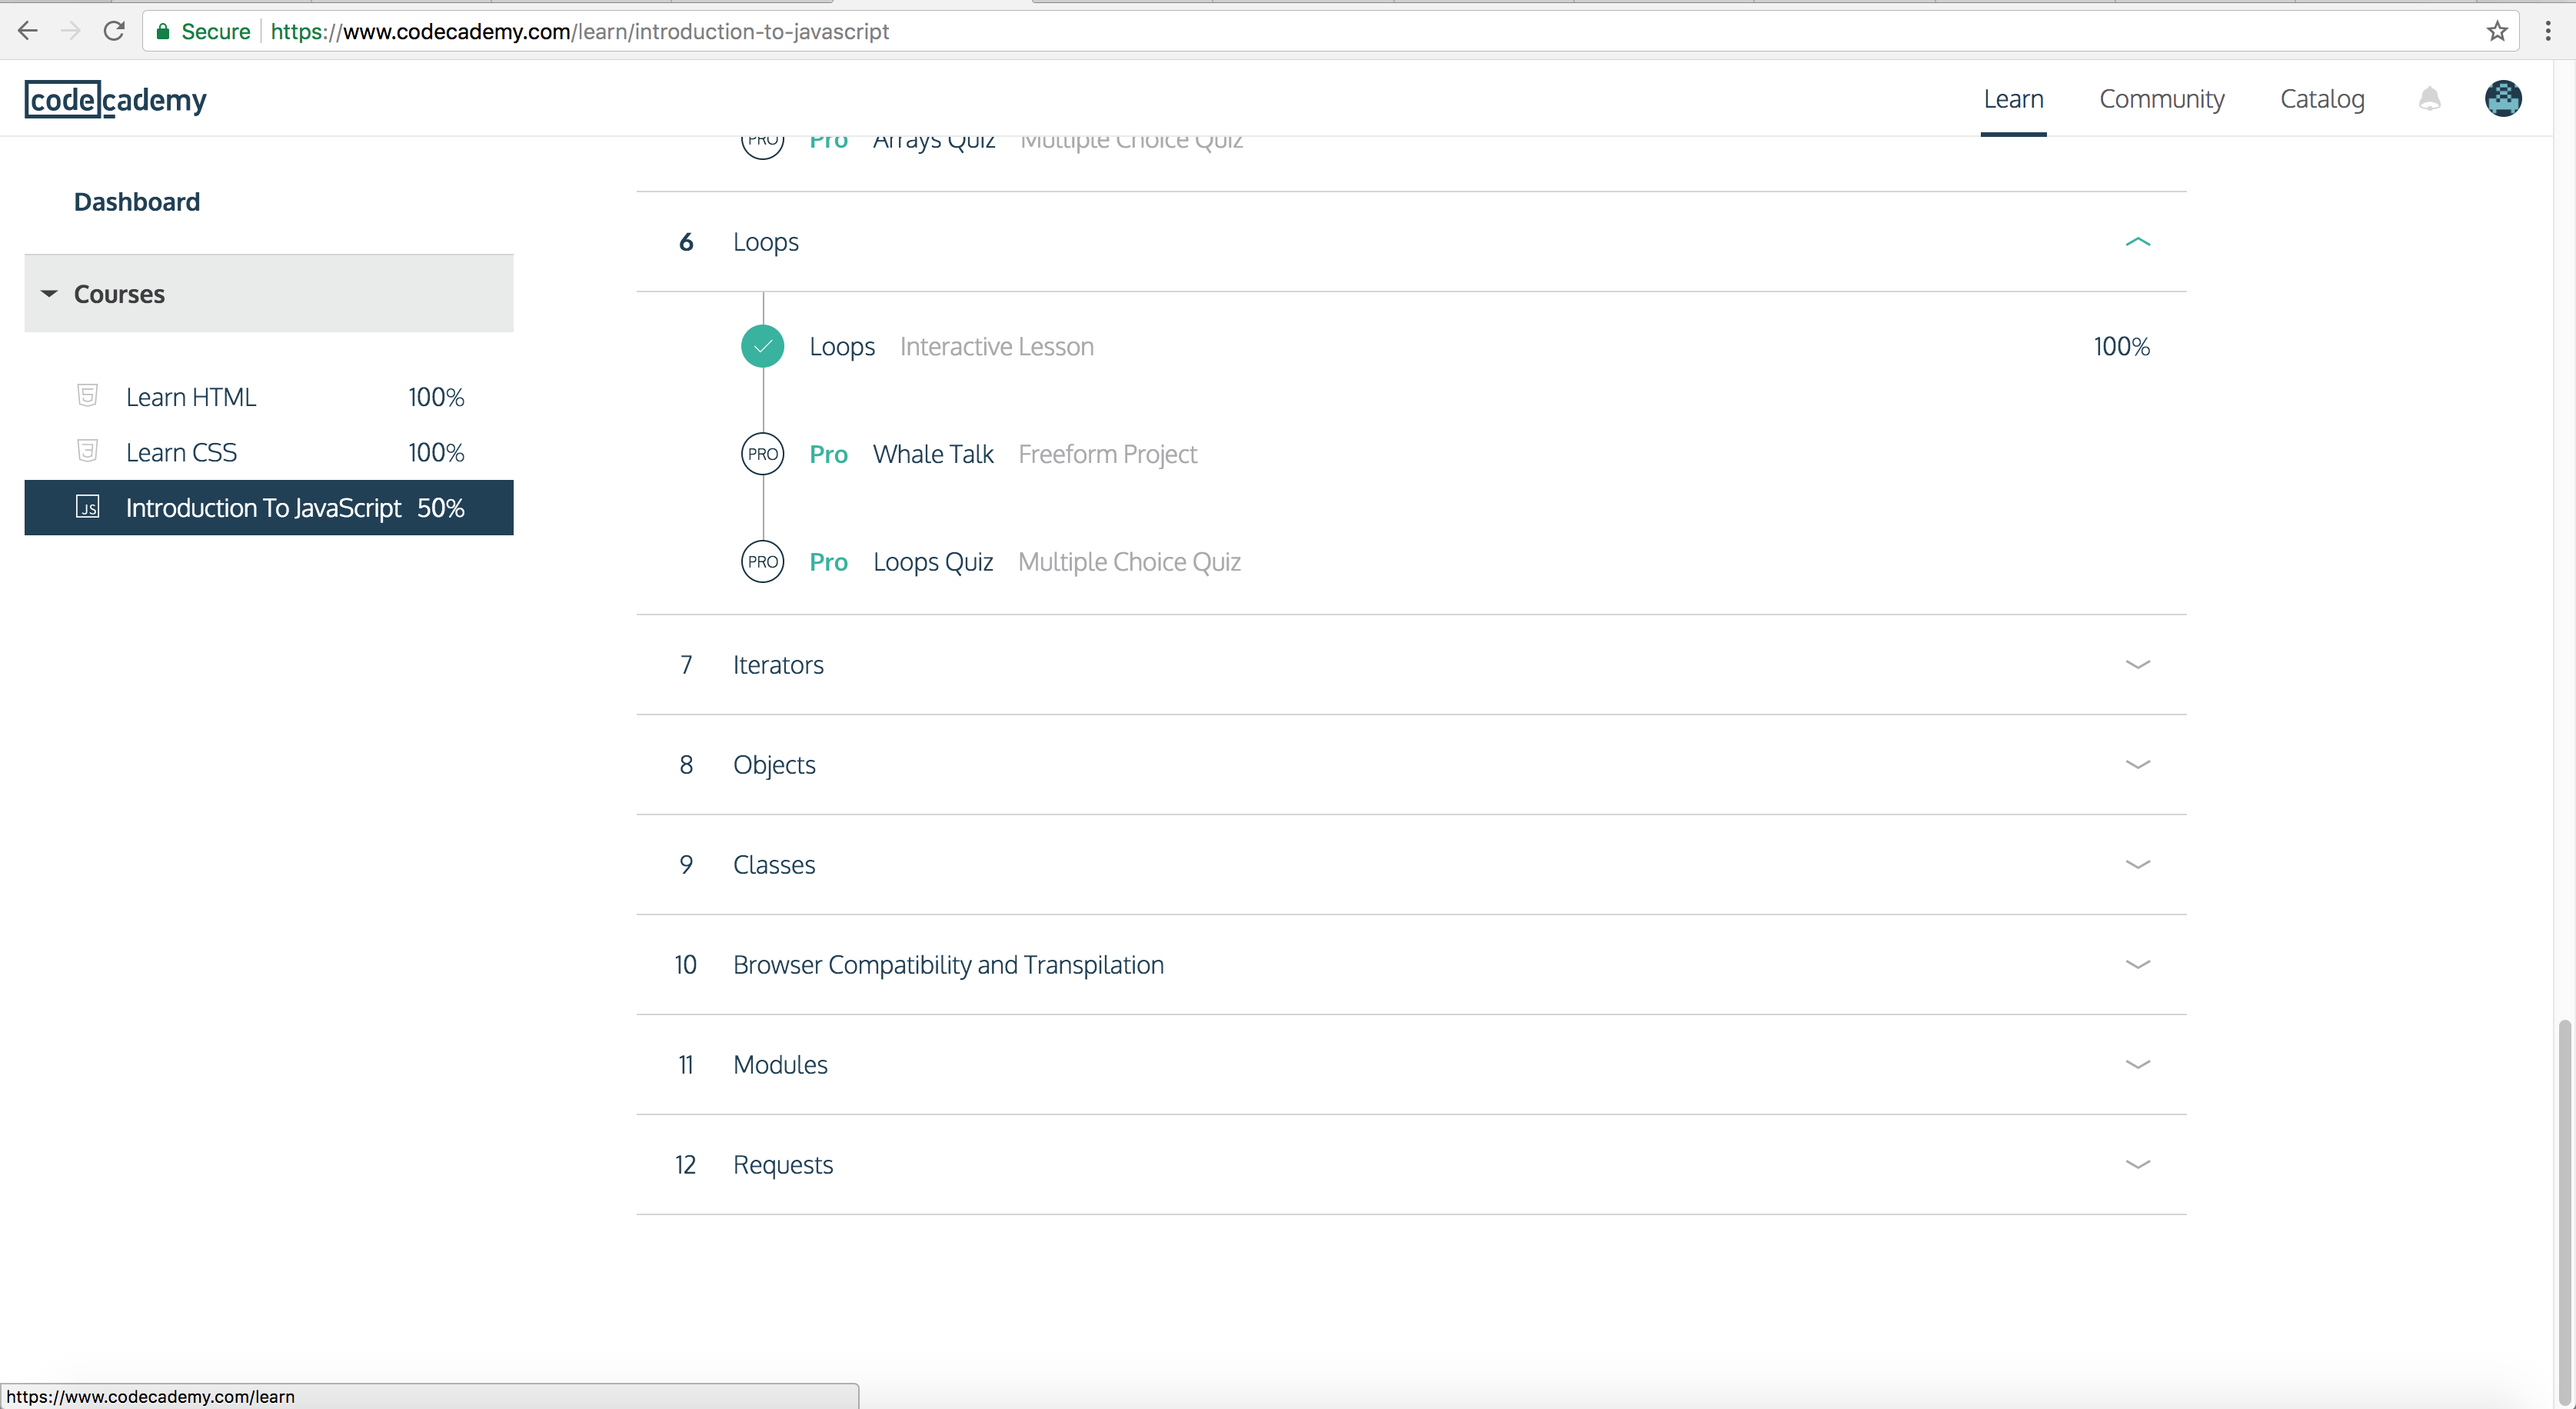Click the CSS icon beside Learn CSS
Screen dimensions: 2576x1409
click(87, 451)
